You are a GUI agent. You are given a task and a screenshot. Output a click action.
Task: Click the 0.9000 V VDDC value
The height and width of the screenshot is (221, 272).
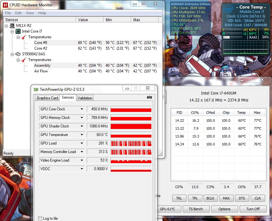pyautogui.click(x=98, y=169)
